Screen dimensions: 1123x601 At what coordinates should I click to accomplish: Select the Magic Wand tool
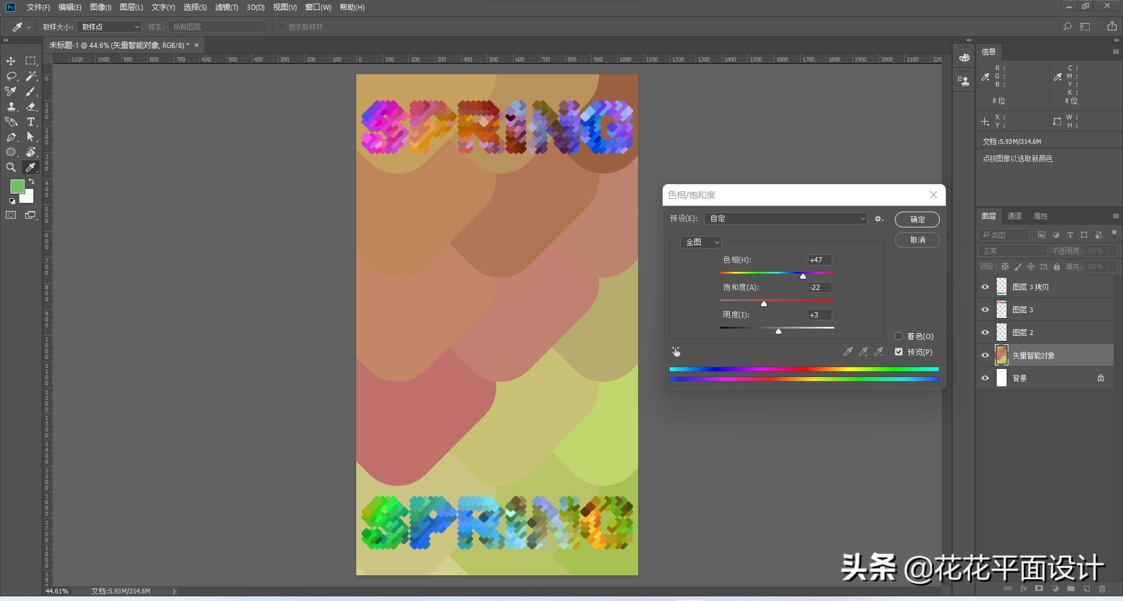30,77
